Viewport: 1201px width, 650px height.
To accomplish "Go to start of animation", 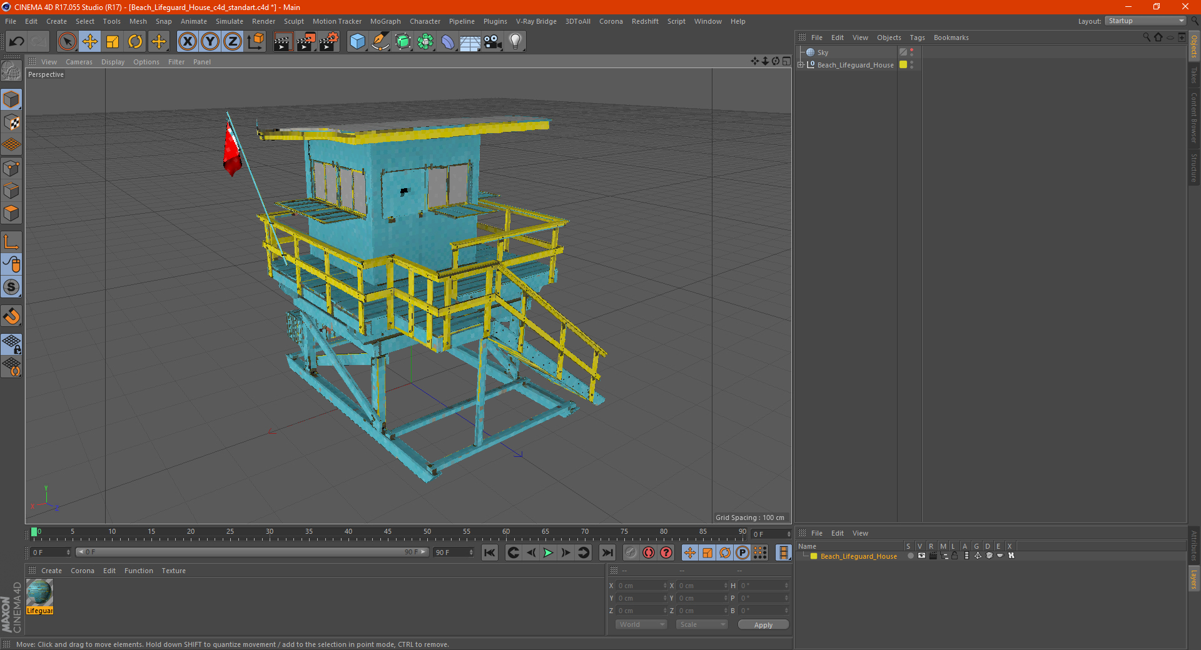I will [x=490, y=552].
